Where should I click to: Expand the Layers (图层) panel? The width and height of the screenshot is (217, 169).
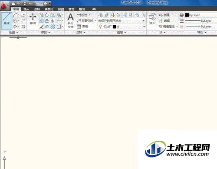(122, 33)
